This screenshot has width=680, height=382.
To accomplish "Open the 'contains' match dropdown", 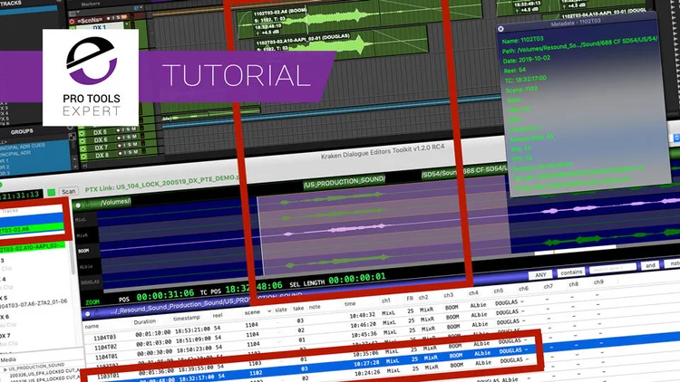I will pyautogui.click(x=571, y=272).
